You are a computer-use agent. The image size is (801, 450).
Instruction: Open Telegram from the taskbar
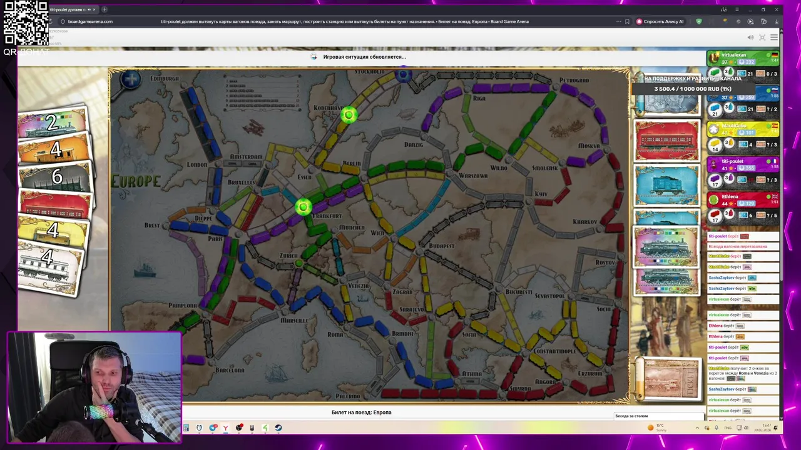tap(213, 428)
